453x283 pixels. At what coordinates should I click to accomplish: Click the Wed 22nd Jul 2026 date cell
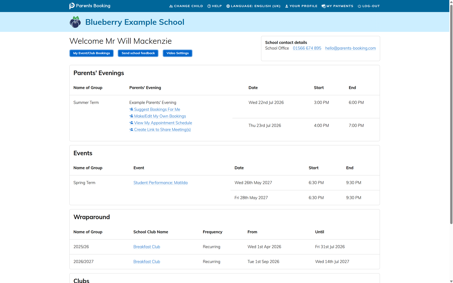coord(266,102)
